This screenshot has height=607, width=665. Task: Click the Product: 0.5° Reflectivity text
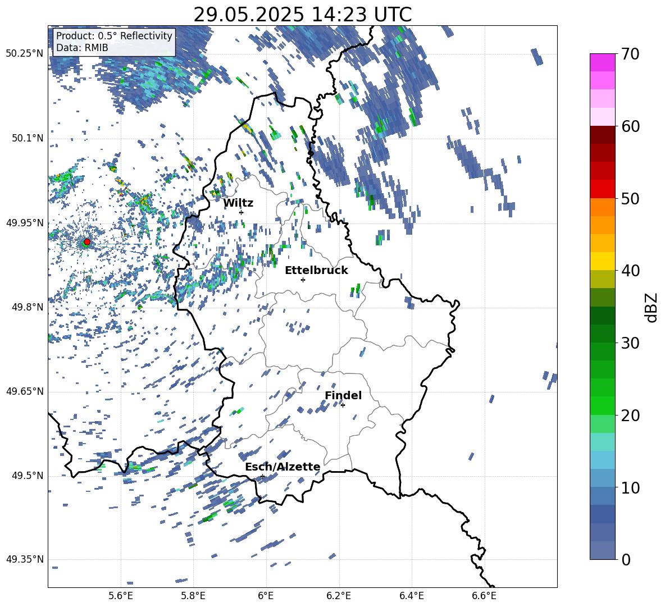pyautogui.click(x=114, y=36)
